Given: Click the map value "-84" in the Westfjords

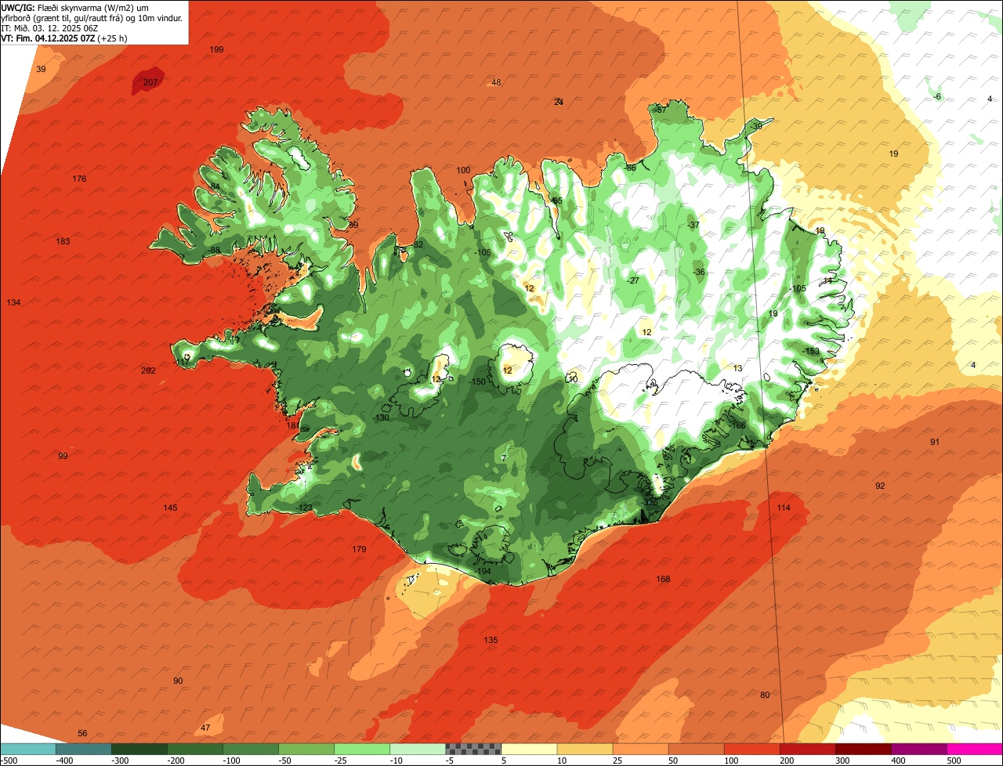Looking at the screenshot, I should click(213, 186).
